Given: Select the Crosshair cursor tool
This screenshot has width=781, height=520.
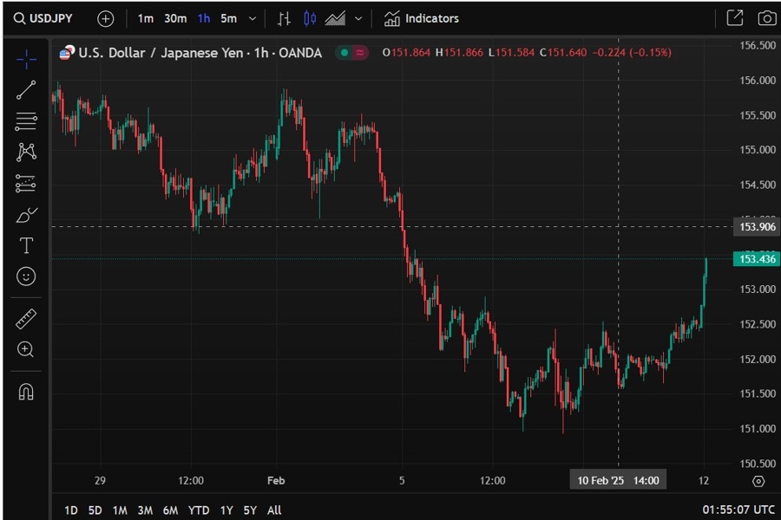Looking at the screenshot, I should (26, 59).
